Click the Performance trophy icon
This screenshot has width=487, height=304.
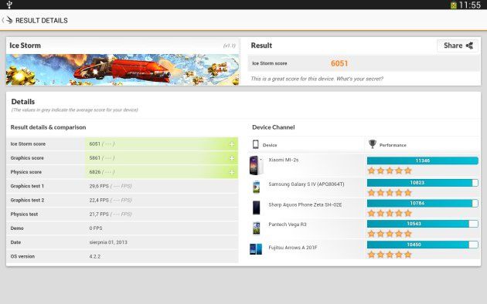[372, 144]
